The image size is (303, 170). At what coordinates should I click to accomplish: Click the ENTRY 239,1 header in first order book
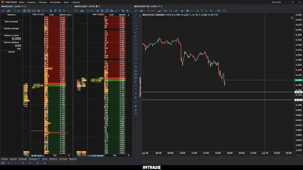(x=65, y=15)
